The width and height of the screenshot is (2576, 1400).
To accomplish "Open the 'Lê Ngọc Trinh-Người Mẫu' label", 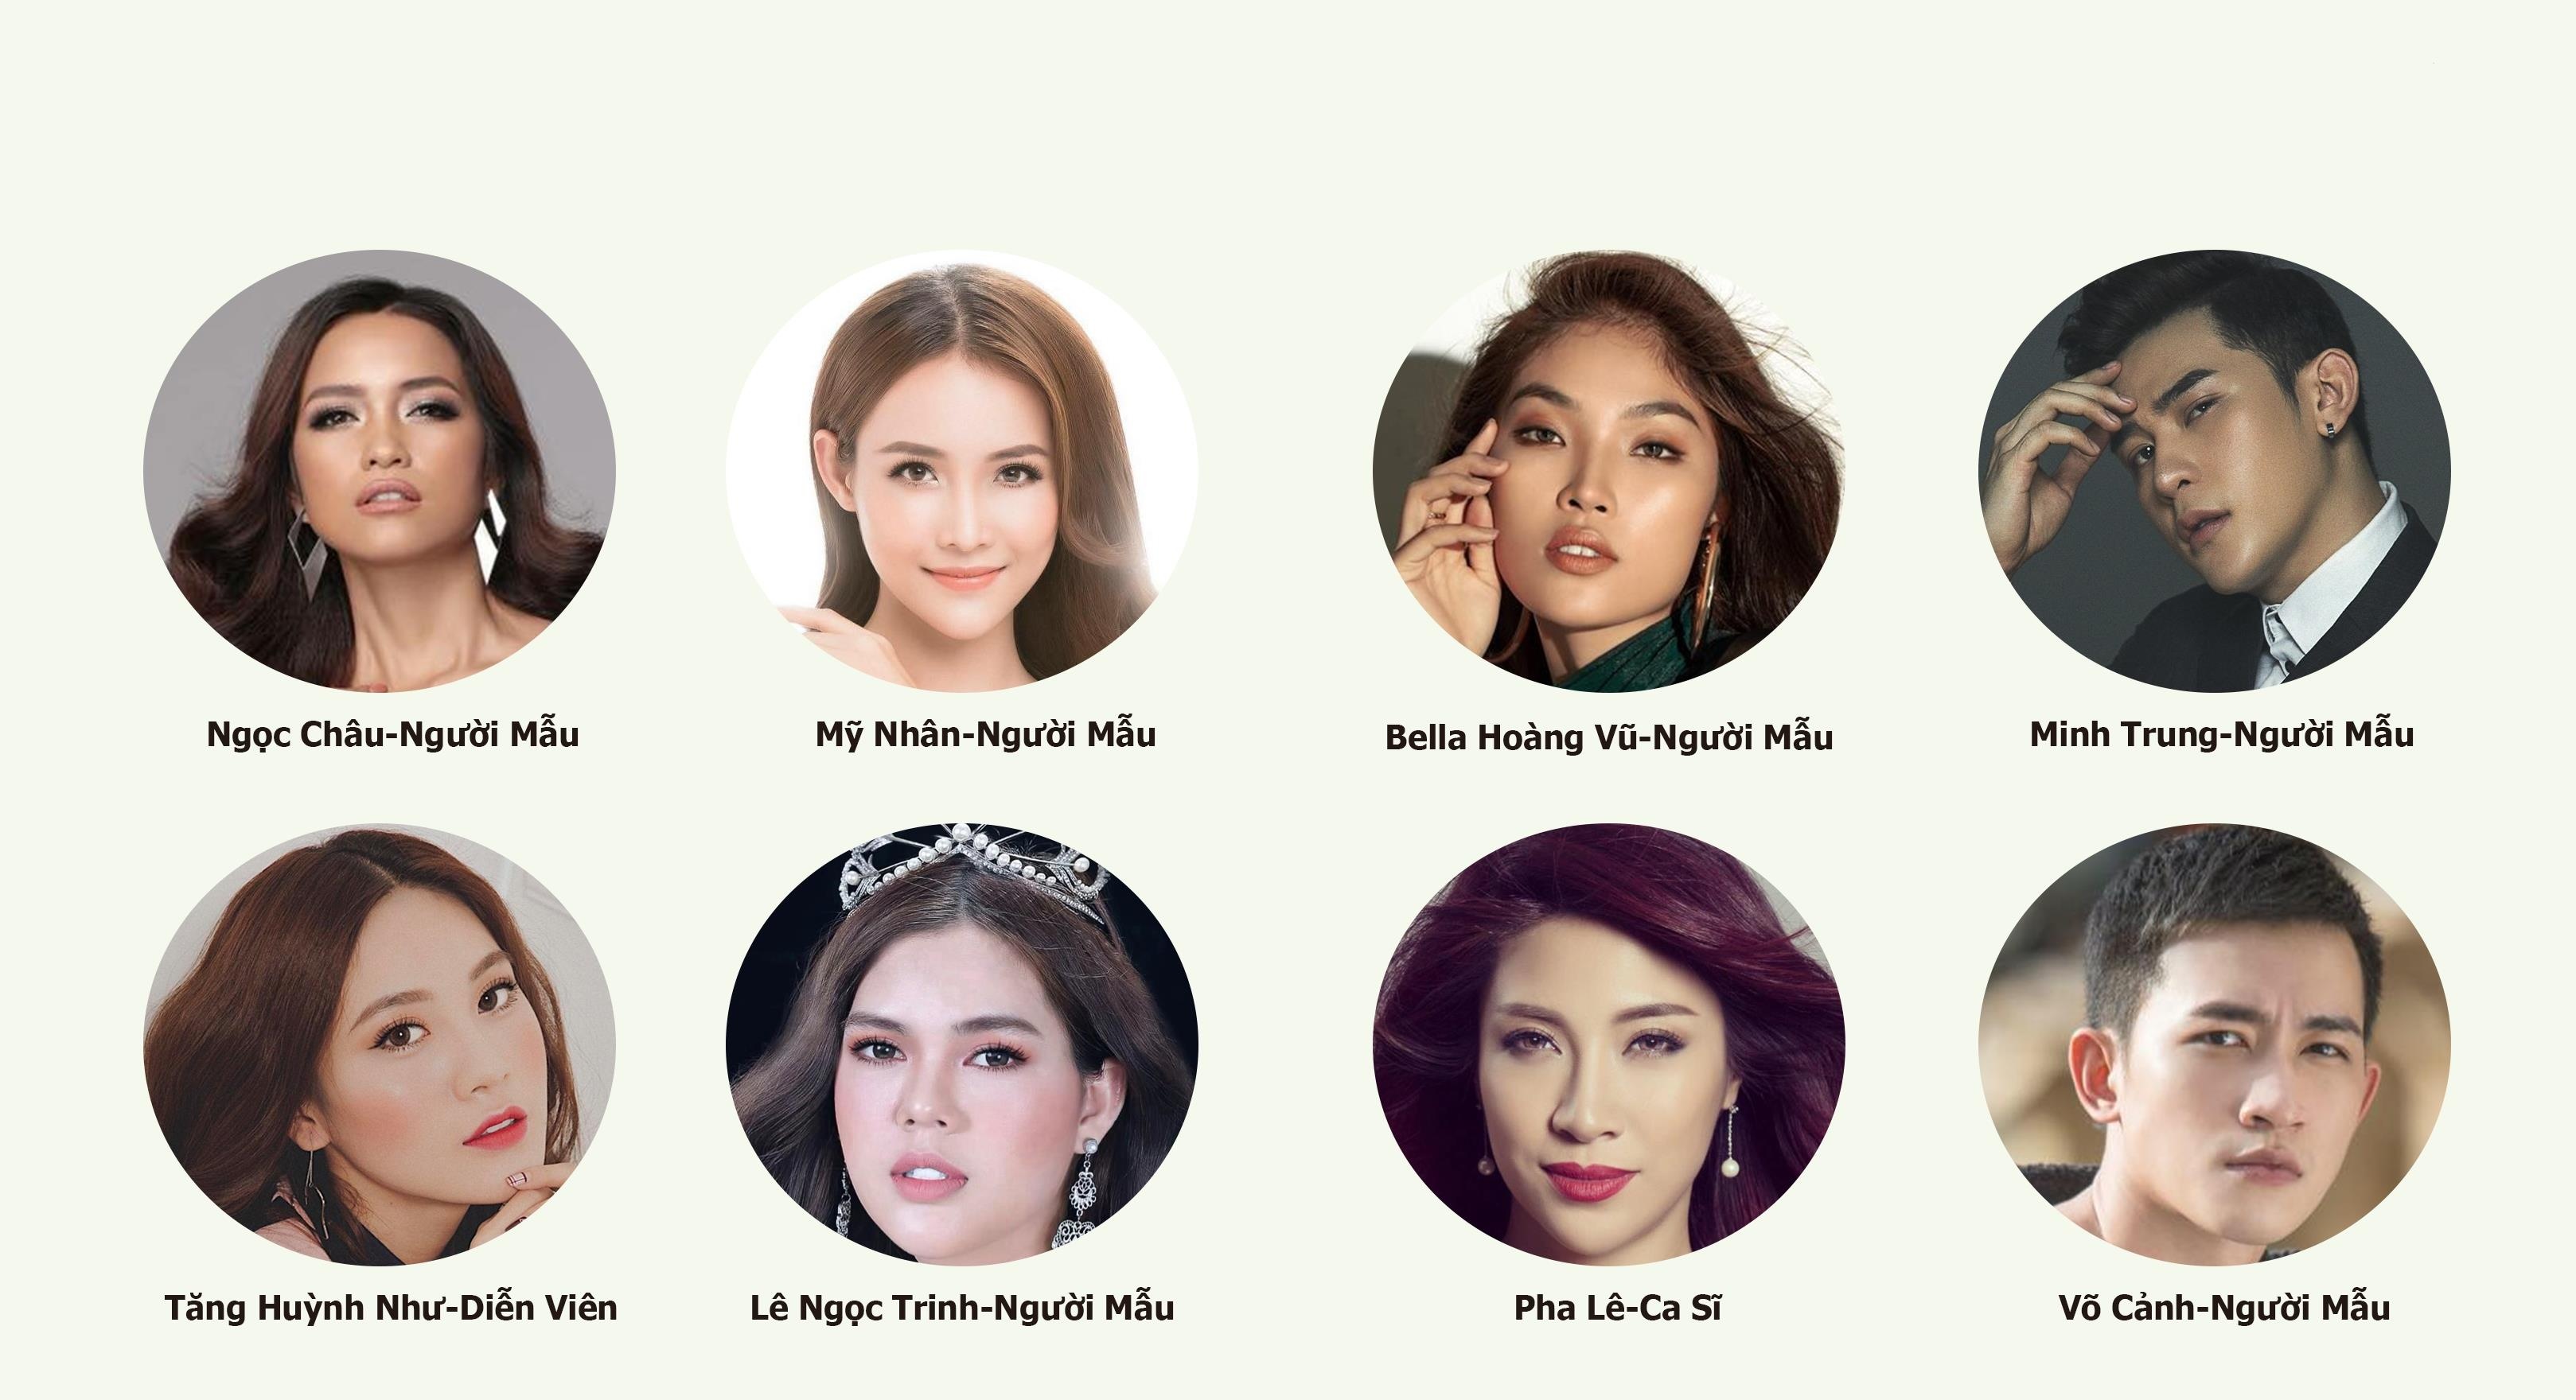I will [962, 1309].
